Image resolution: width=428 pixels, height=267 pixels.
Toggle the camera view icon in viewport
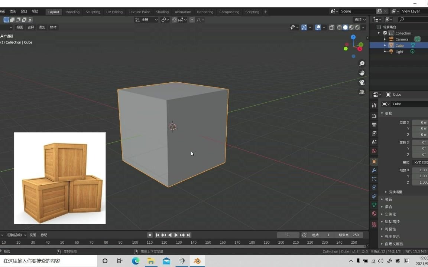click(362, 82)
